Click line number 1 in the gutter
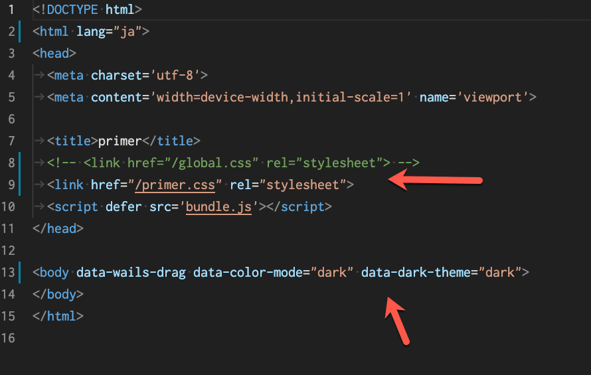591x375 pixels. 11,9
